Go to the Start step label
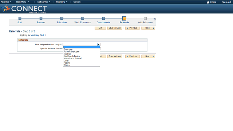 [x=20, y=23]
